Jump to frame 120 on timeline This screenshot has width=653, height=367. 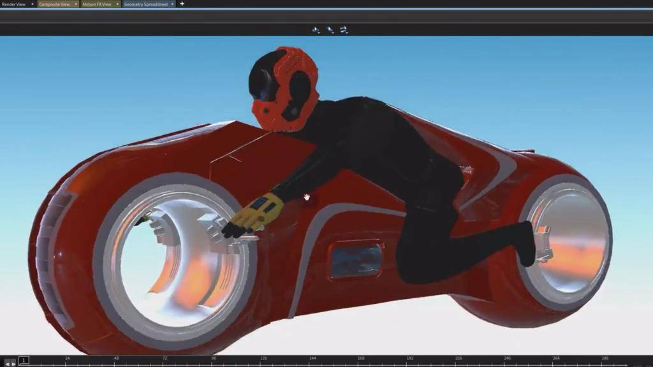(264, 359)
